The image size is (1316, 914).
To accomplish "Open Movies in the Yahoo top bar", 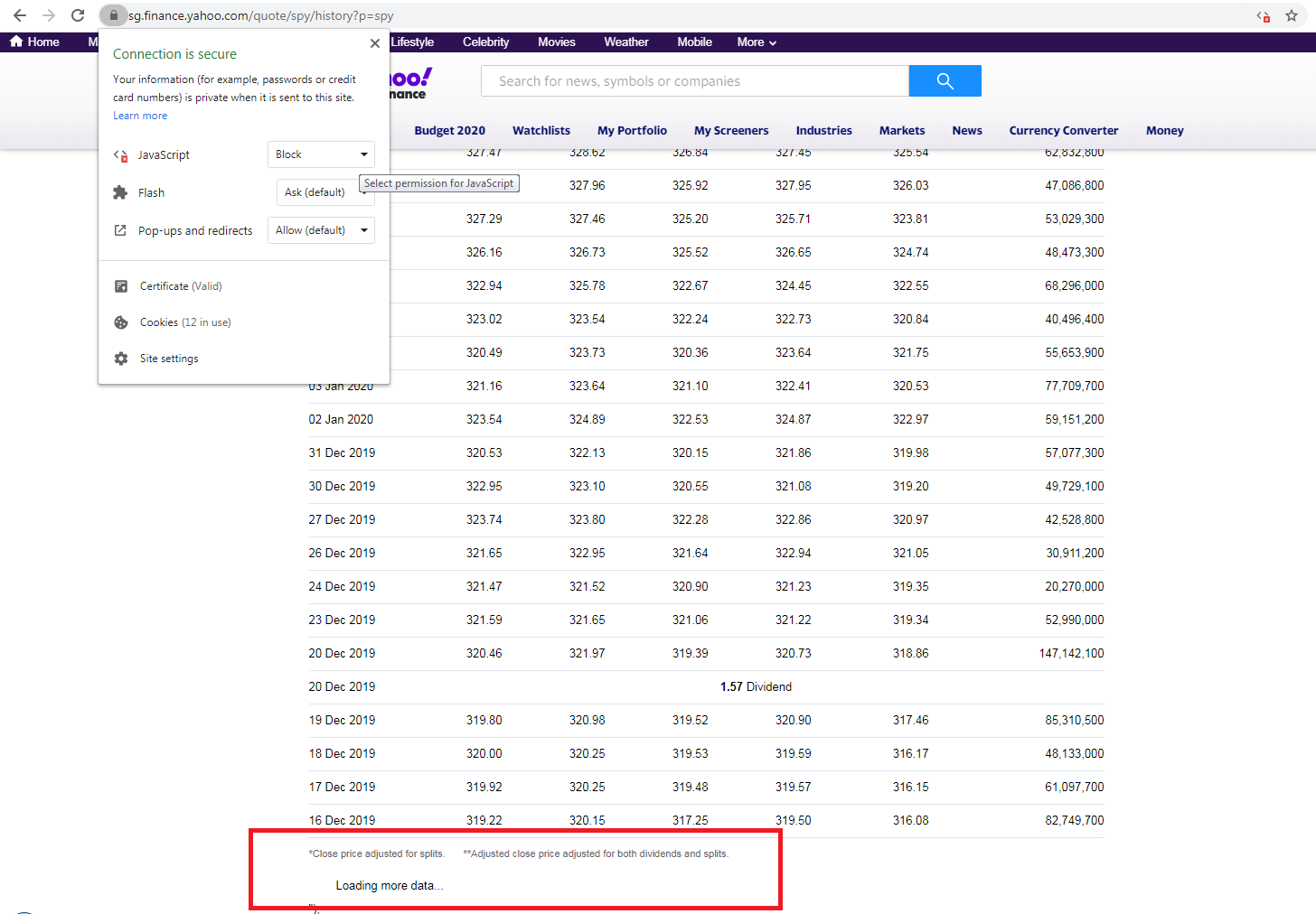I will pos(557,42).
